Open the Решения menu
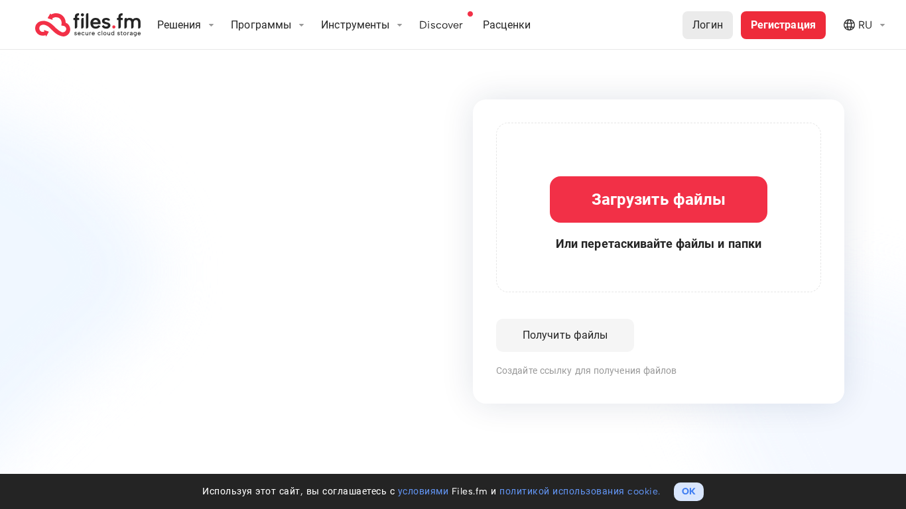Image resolution: width=906 pixels, height=509 pixels. (179, 25)
